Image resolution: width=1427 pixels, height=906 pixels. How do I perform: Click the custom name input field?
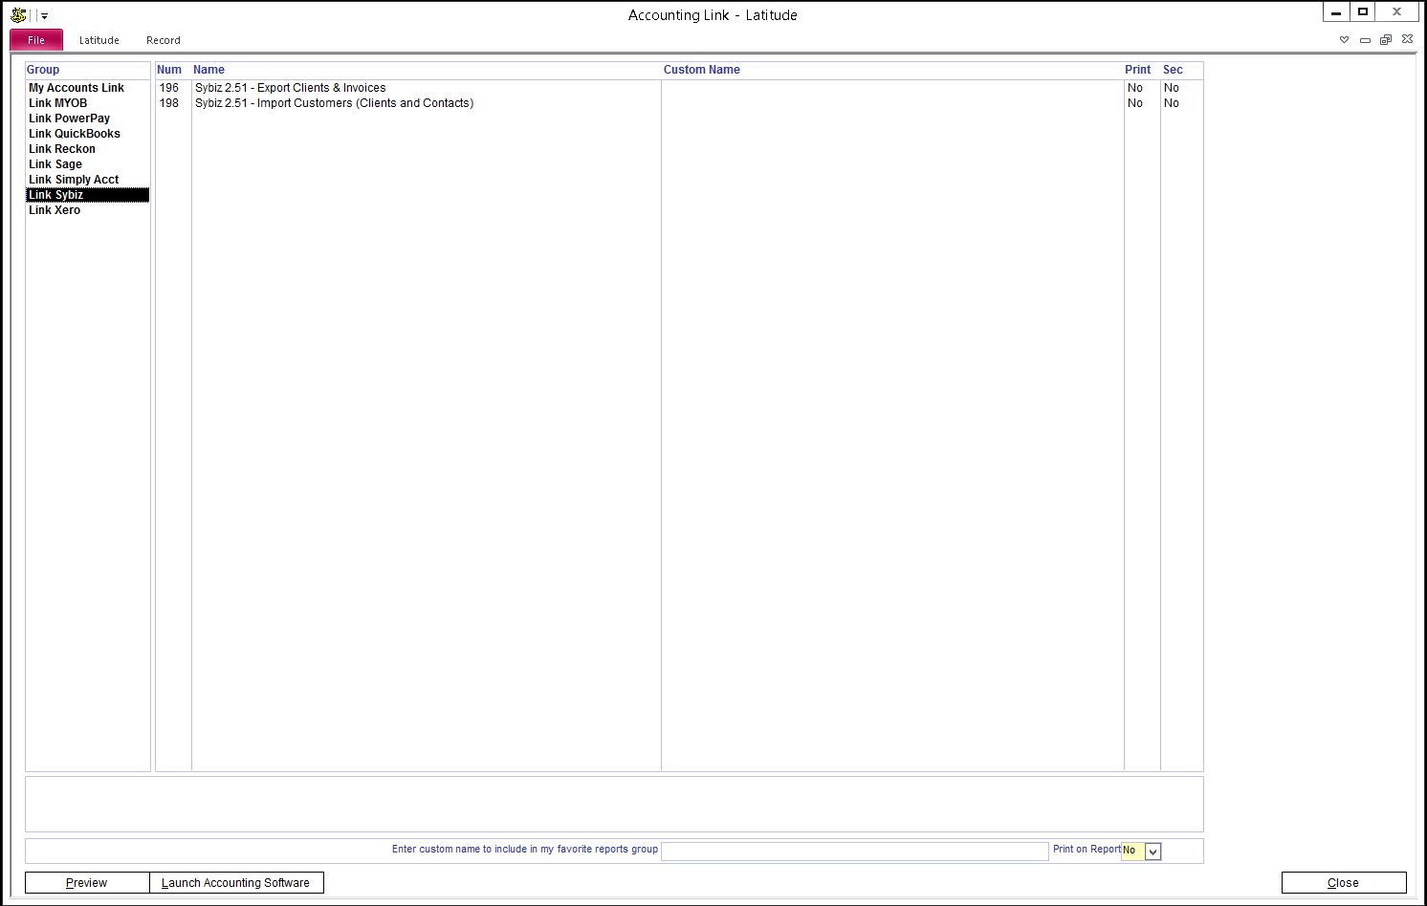(855, 851)
